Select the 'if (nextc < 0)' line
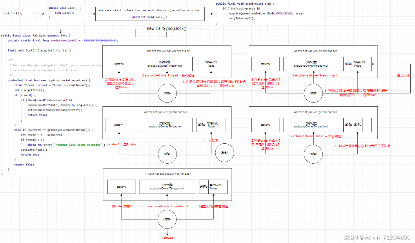This screenshot has width=415, height=243. [32, 140]
